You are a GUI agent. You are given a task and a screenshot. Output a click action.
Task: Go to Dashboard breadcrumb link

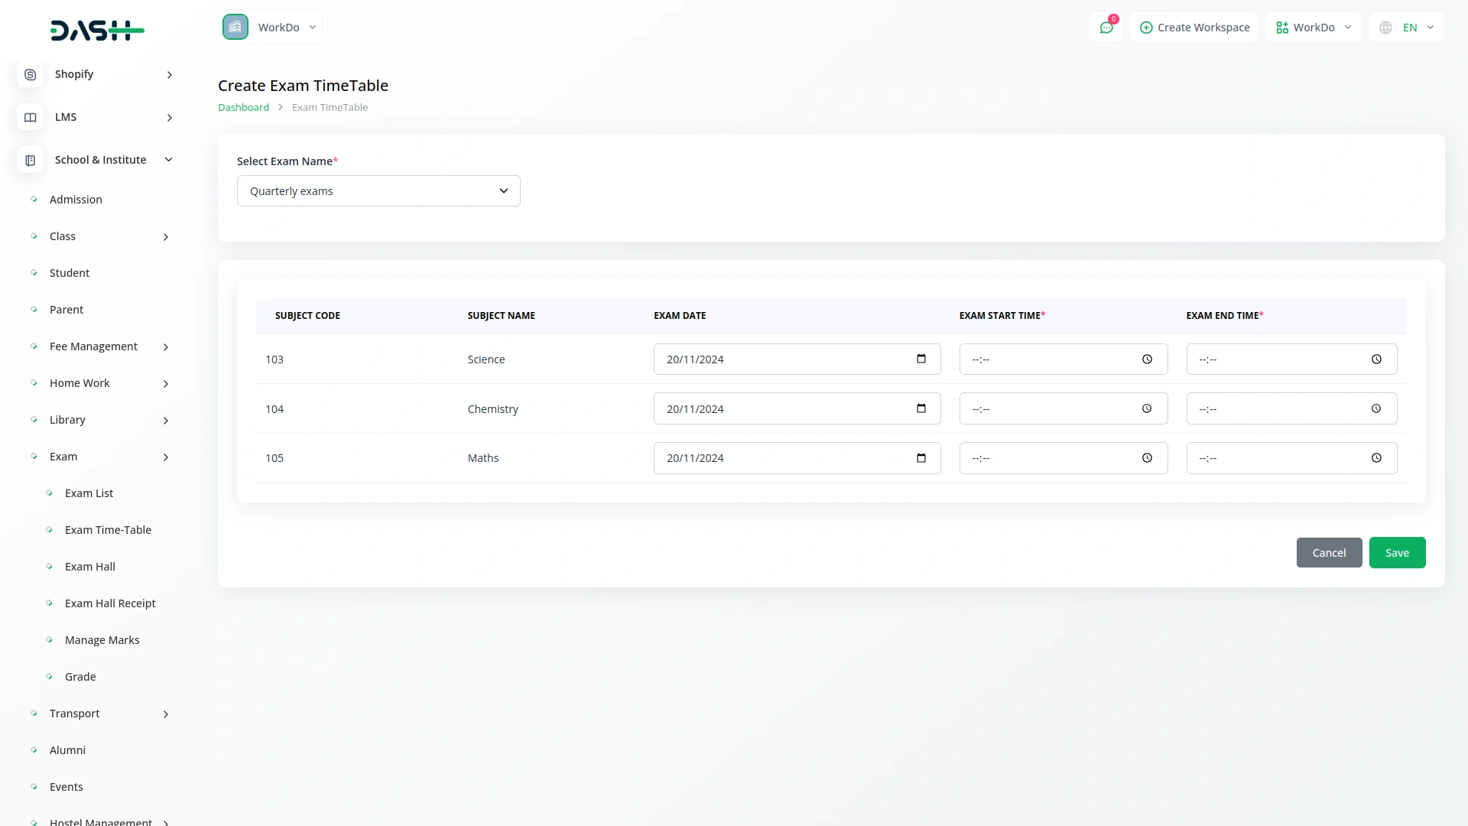point(243,108)
